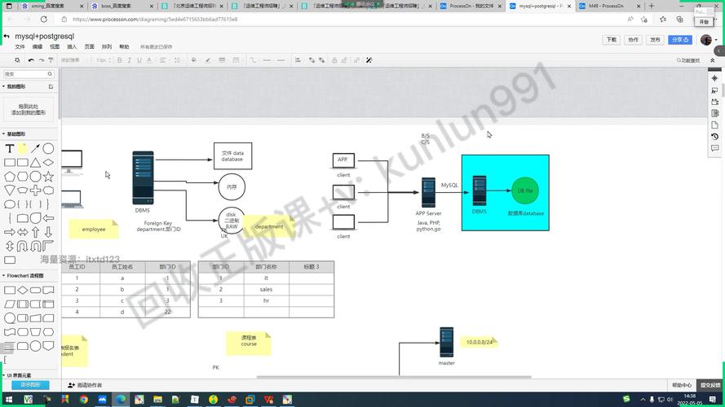Open the history clock panel
725x407 pixels.
[714, 137]
